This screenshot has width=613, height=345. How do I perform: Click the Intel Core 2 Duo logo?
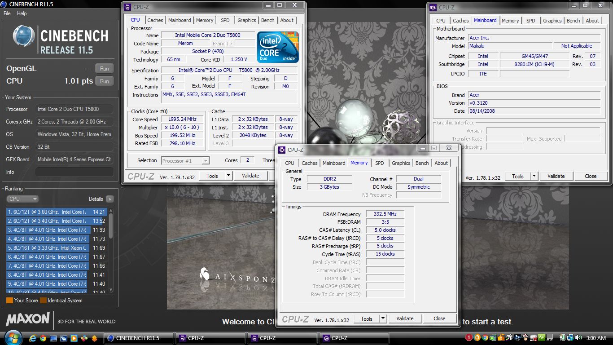[278, 47]
